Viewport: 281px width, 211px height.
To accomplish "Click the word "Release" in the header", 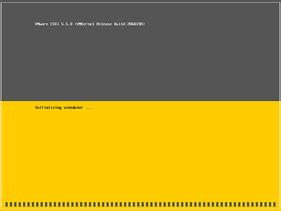I will coord(104,24).
